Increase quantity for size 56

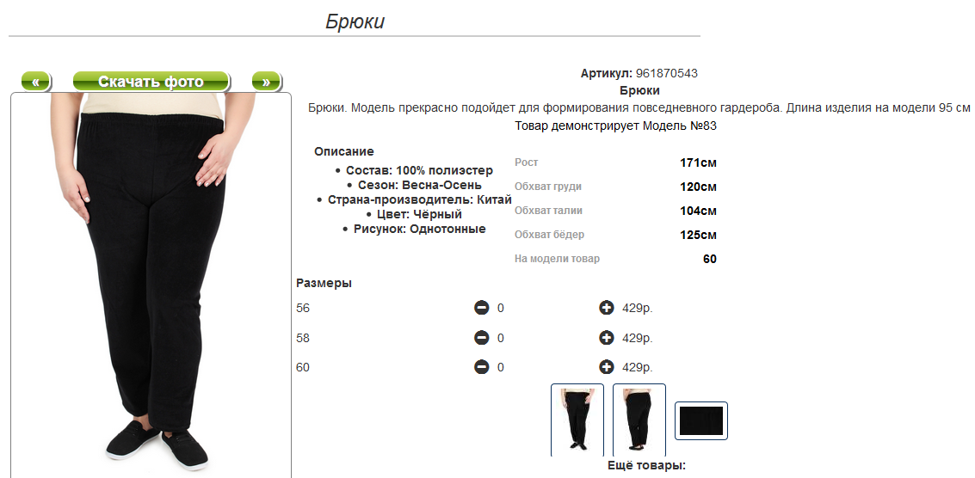(607, 308)
